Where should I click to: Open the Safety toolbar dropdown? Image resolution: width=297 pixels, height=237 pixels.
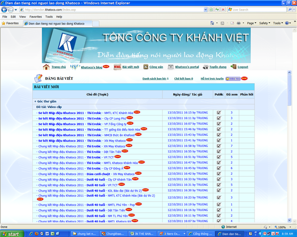[265, 23]
